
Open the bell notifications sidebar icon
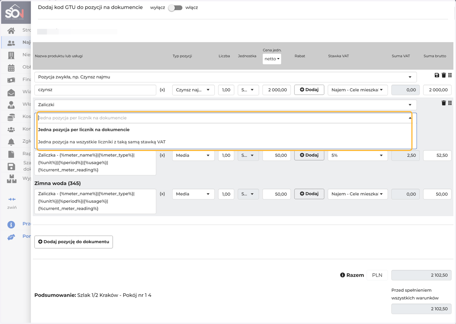point(11,142)
